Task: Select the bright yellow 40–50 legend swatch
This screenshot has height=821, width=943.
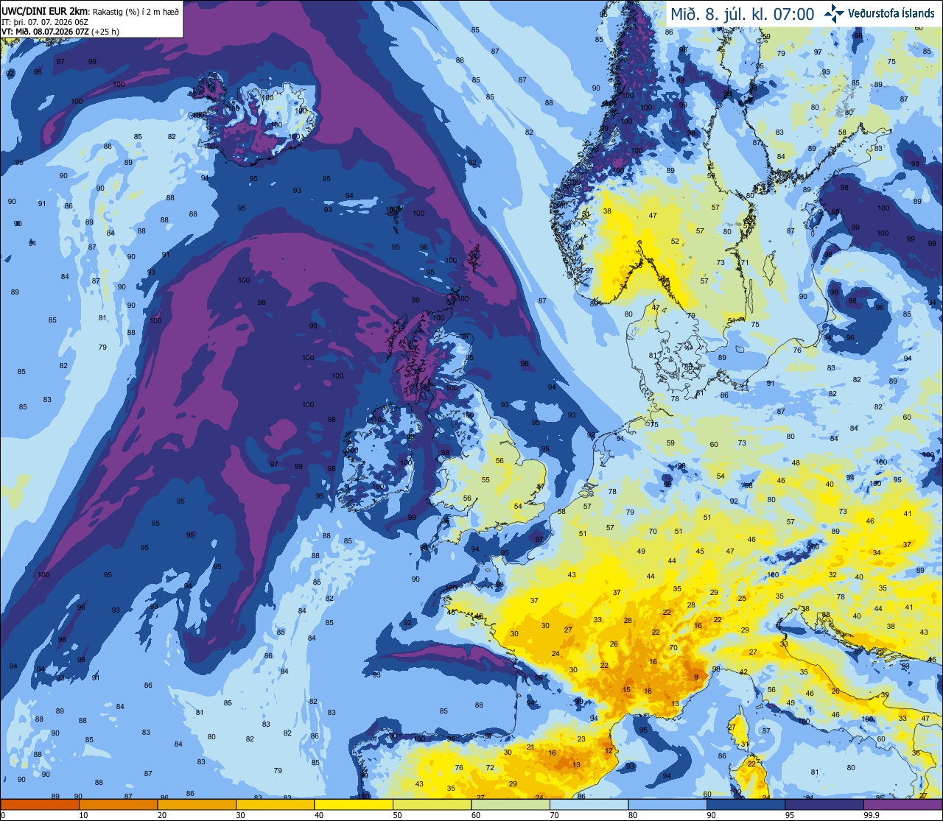Action: (354, 804)
